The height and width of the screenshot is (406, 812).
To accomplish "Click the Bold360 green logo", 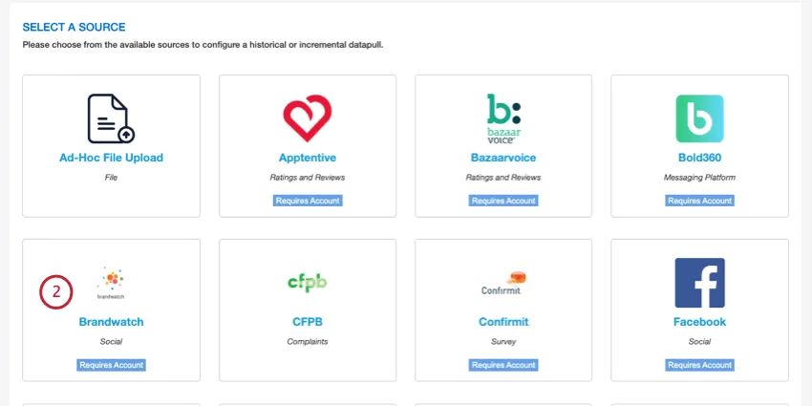I will (x=699, y=118).
